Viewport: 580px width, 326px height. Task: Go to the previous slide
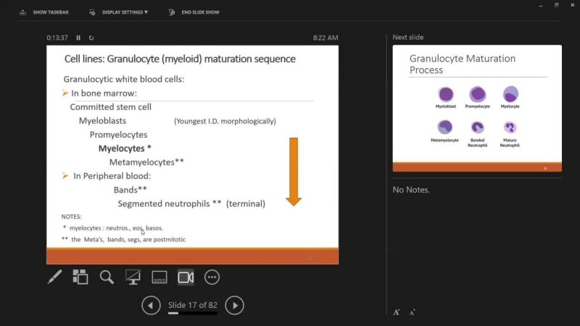pyautogui.click(x=151, y=305)
